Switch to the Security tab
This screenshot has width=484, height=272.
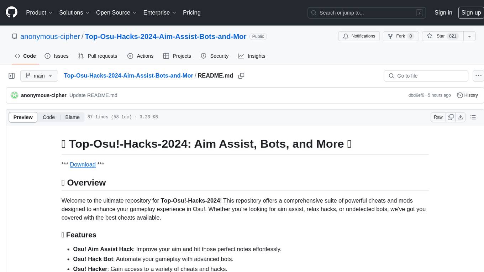[215, 56]
